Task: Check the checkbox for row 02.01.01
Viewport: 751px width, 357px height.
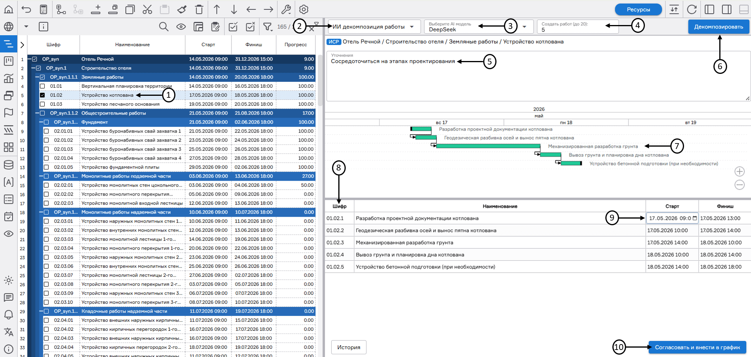Action: click(46, 131)
